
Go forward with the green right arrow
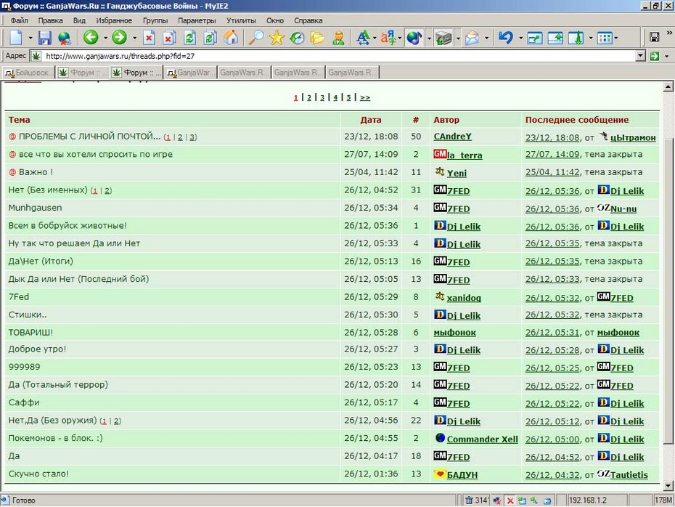pos(119,38)
